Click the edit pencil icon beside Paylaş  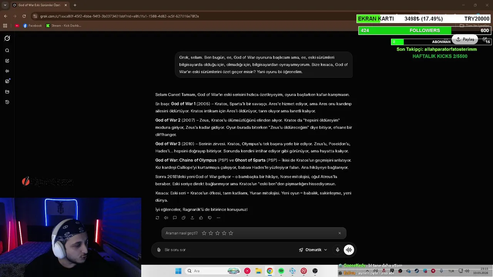pyautogui.click(x=485, y=39)
